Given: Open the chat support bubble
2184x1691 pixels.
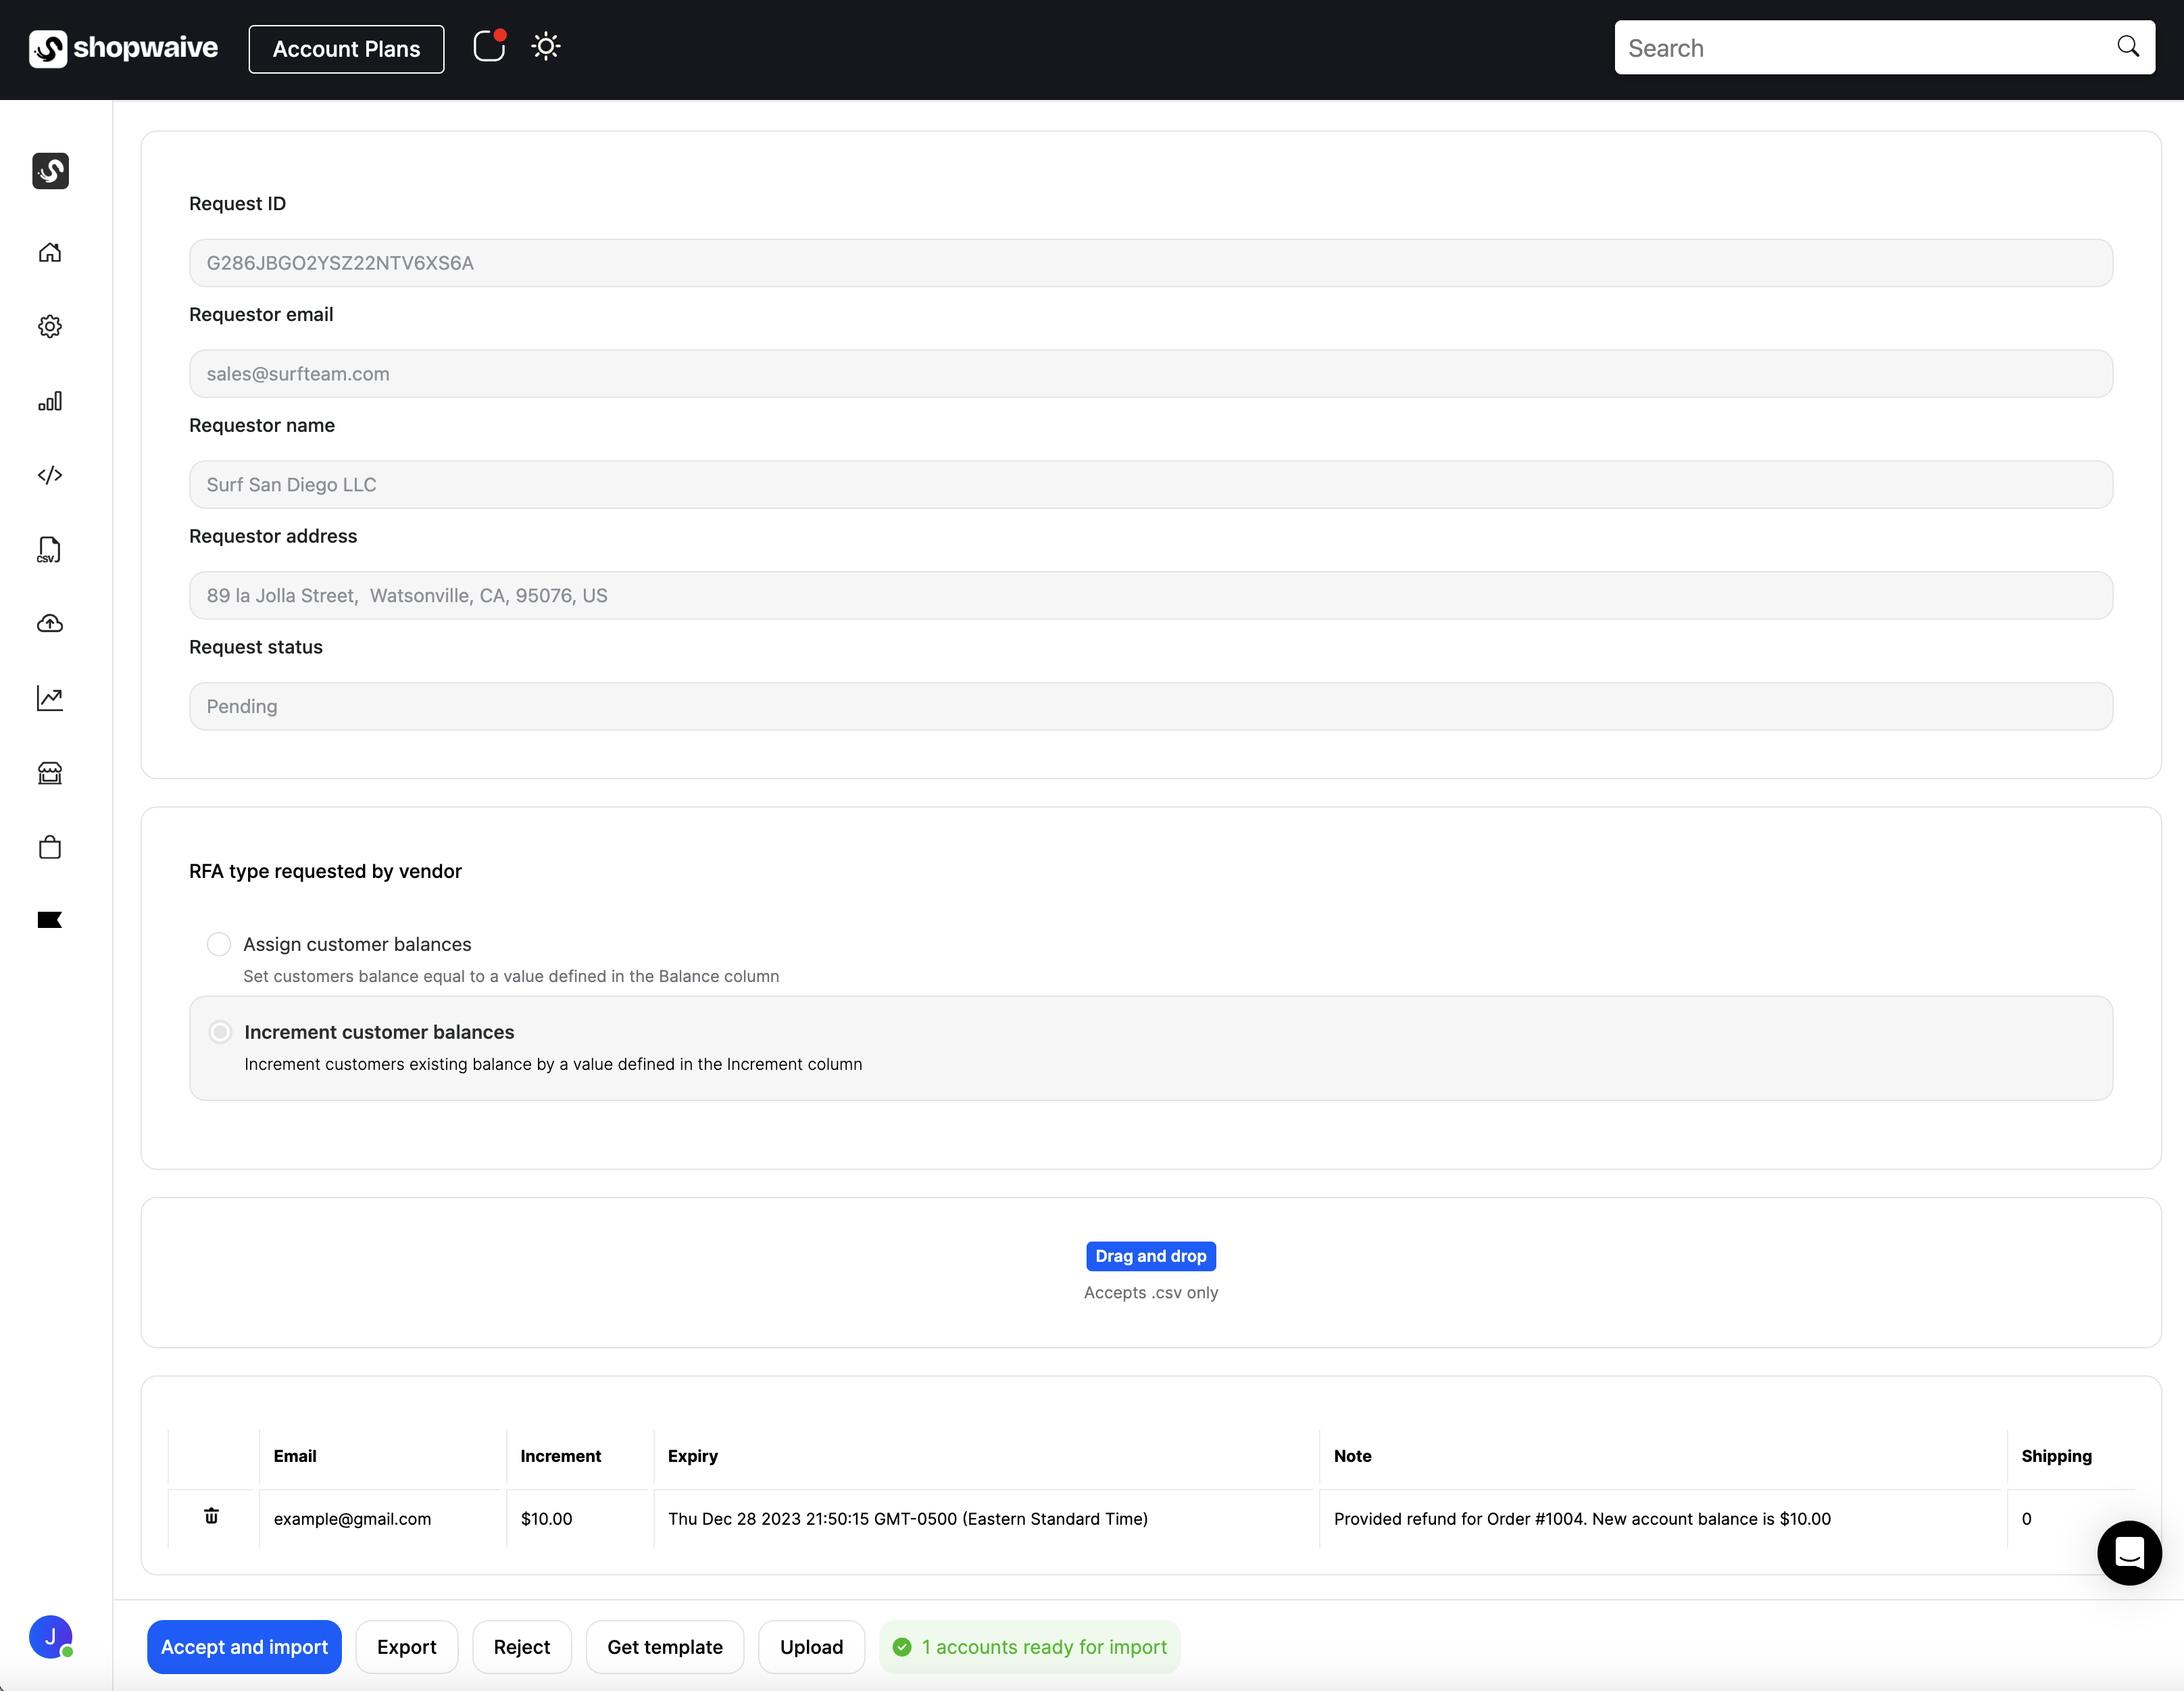Looking at the screenshot, I should 2129,1552.
